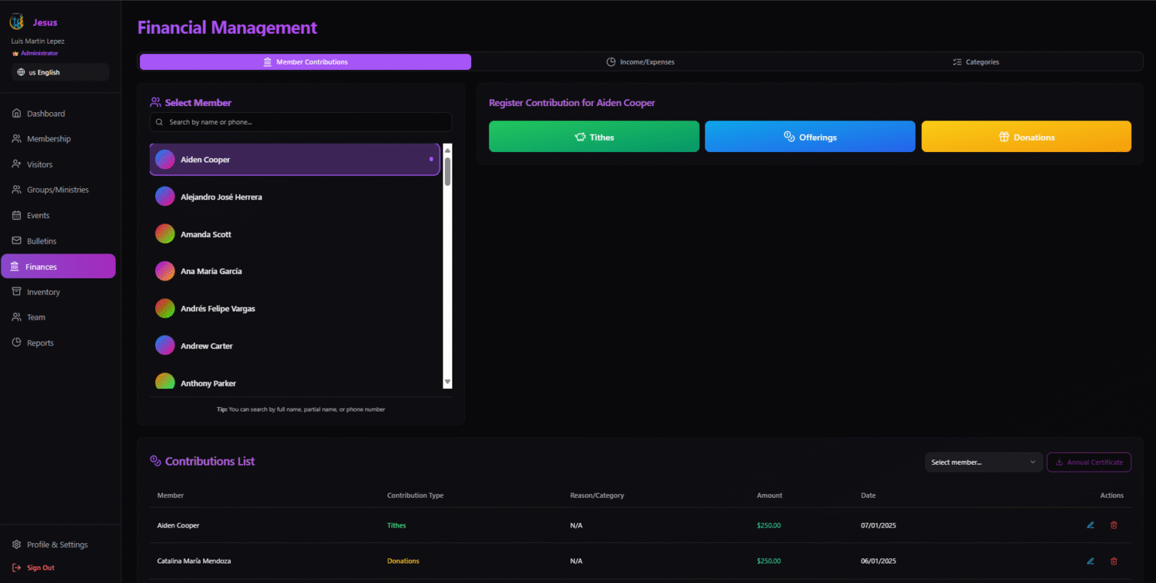Switch to the Income/Expenses tab

click(640, 62)
